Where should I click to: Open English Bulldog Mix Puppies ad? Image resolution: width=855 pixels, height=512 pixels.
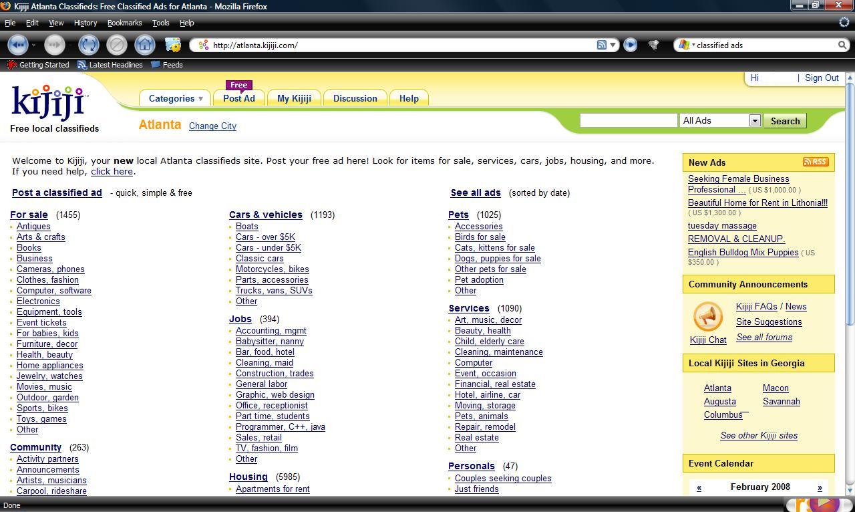pyautogui.click(x=743, y=252)
